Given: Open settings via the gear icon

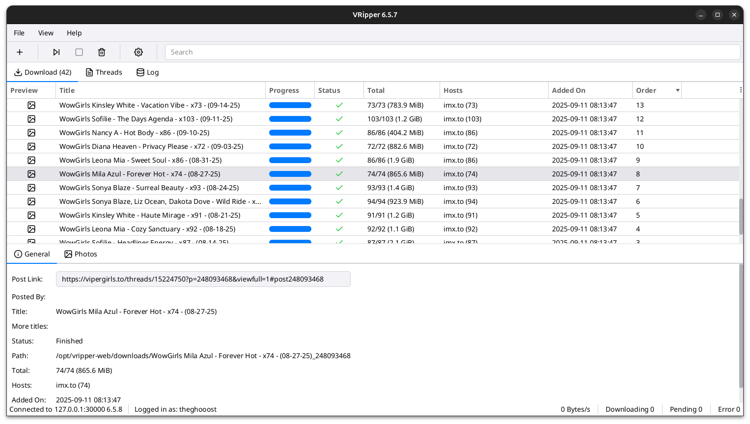Looking at the screenshot, I should pyautogui.click(x=139, y=52).
